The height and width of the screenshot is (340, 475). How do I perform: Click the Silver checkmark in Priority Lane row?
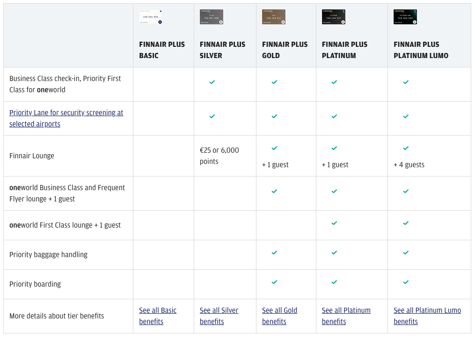coord(212,116)
